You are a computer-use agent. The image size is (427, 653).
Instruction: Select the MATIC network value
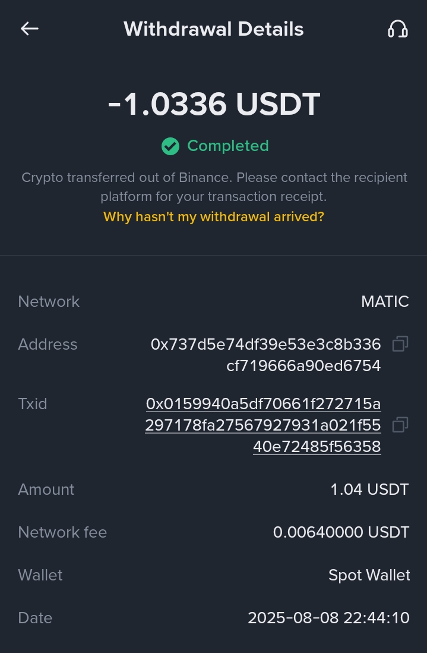[385, 302]
